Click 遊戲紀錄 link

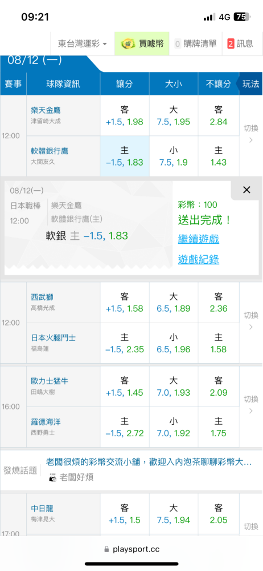tap(198, 259)
